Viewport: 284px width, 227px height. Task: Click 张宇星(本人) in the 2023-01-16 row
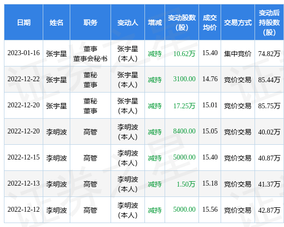pyautogui.click(x=128, y=54)
